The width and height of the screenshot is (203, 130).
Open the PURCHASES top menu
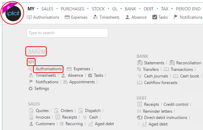tap(72, 9)
